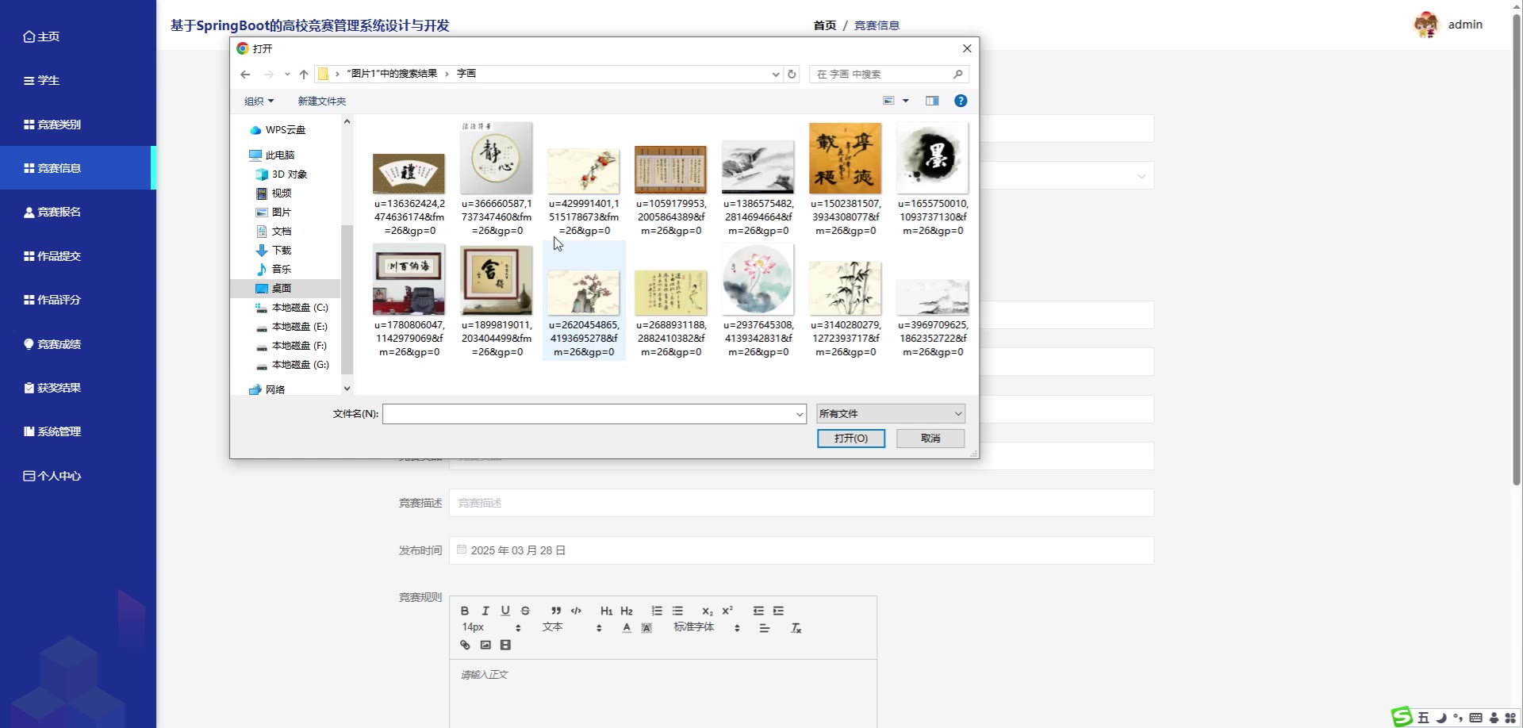This screenshot has width=1523, height=728.
Task: Select the pink lotus painting thumbnail
Action: [758, 281]
